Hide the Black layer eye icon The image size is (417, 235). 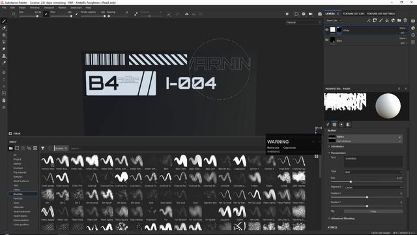coord(327,40)
